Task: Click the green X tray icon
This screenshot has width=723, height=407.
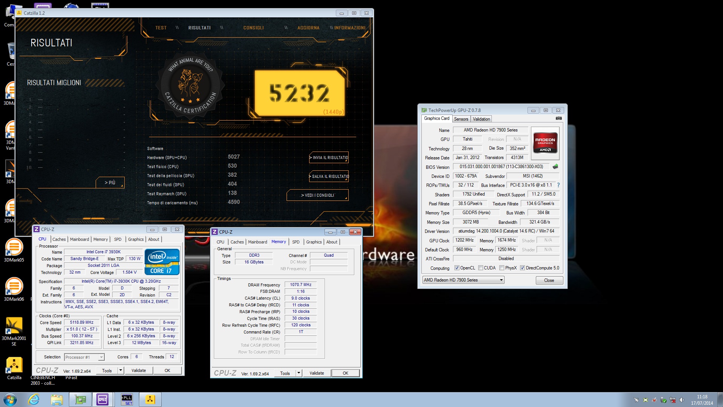Action: (645, 400)
